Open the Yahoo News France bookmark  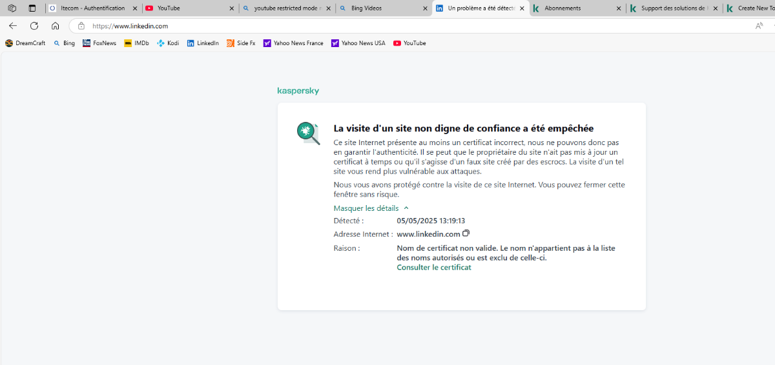[x=293, y=43]
